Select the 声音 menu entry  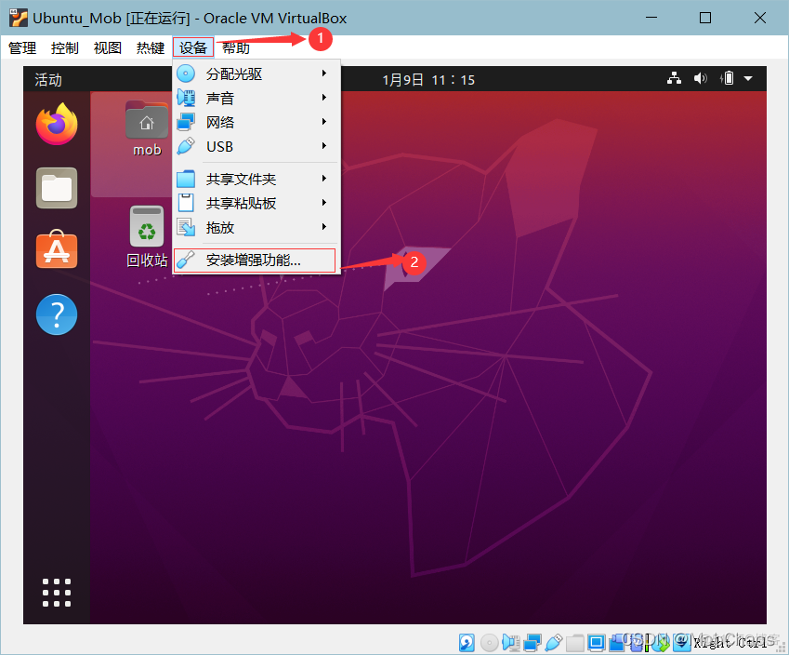tap(256, 99)
